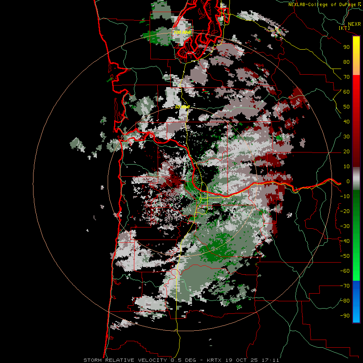Click the 40 knot scale label
363x363 pixels.
(346, 122)
